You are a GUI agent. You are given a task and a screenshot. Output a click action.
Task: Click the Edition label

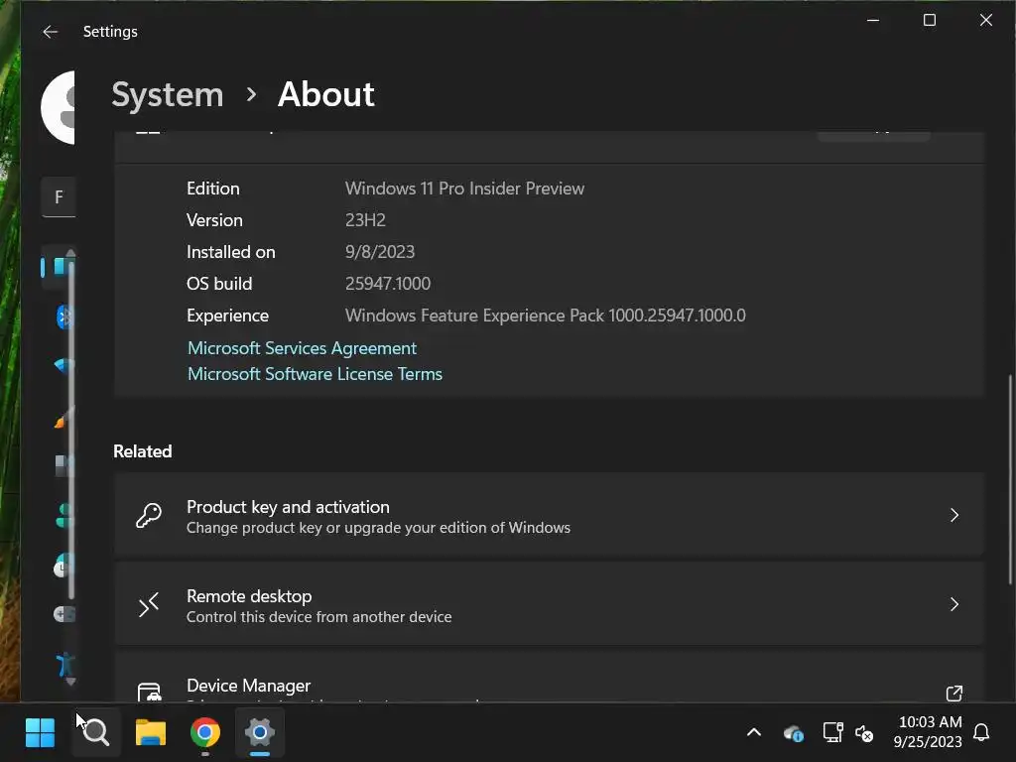(x=213, y=189)
